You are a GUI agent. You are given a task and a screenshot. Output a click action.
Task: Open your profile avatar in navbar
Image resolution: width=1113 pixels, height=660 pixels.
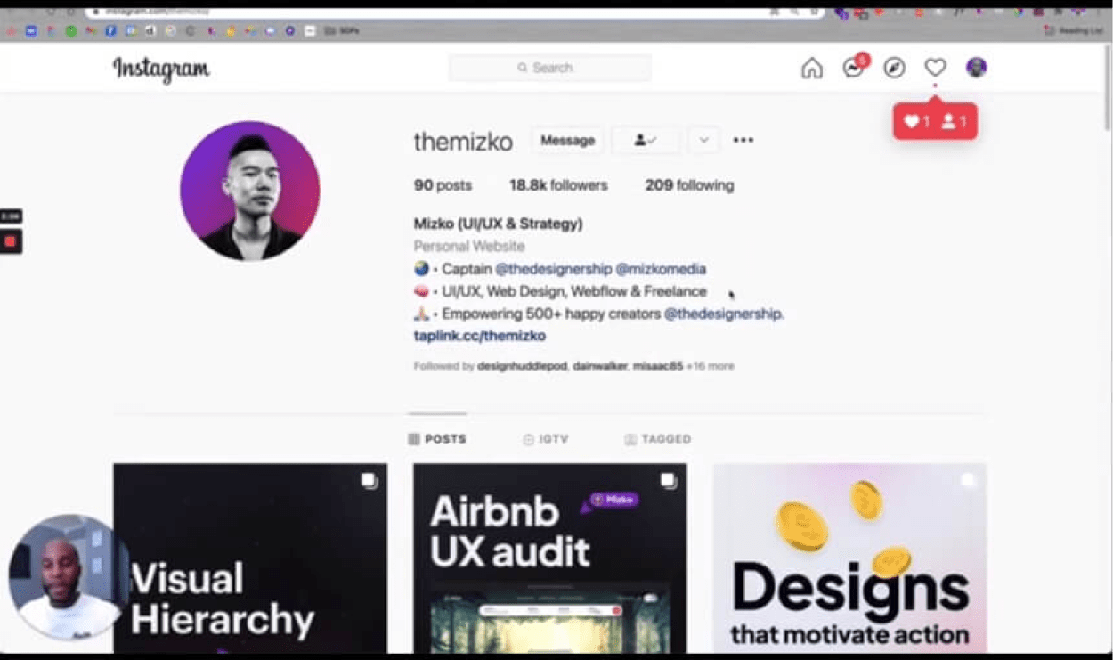coord(977,68)
